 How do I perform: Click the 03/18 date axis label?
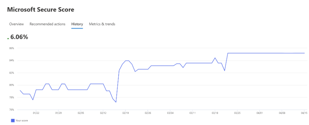215,113
